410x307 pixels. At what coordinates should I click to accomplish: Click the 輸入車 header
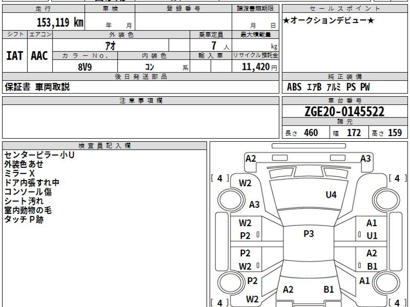[x=211, y=56]
